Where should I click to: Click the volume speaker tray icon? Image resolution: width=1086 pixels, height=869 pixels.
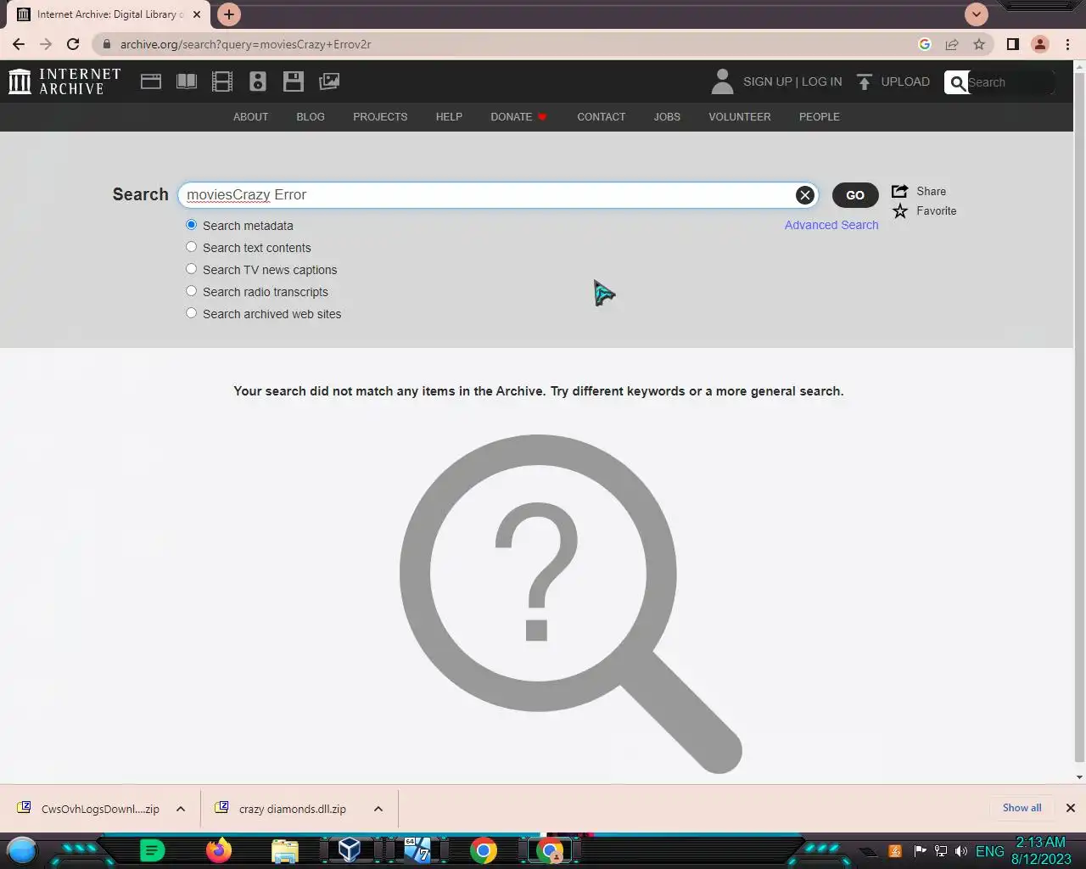[x=961, y=850]
